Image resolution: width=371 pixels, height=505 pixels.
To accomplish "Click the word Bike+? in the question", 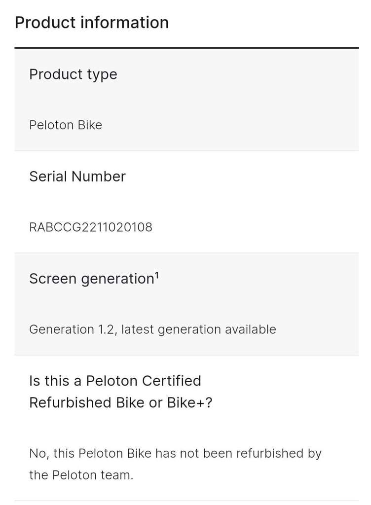I will tap(189, 402).
